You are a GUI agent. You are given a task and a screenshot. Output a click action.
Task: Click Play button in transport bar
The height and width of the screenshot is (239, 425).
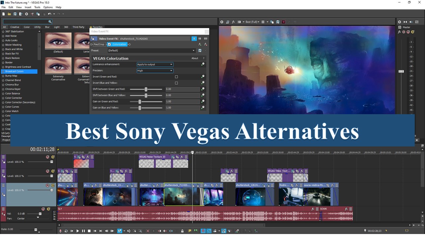pos(78,231)
